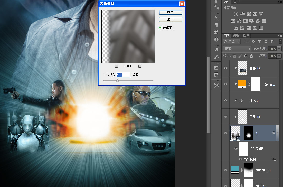Toggle visibility of 智能滤镜
This screenshot has height=187, width=283.
[236, 149]
